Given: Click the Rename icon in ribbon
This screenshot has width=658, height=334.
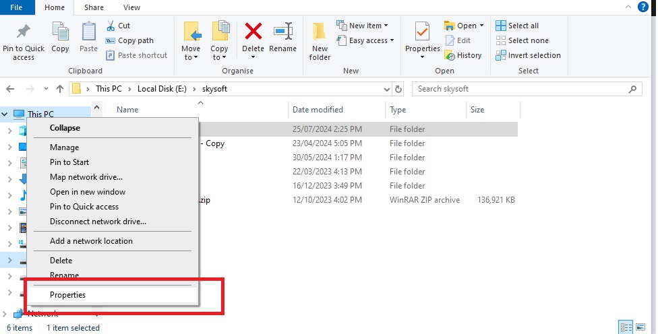Looking at the screenshot, I should pyautogui.click(x=282, y=32).
